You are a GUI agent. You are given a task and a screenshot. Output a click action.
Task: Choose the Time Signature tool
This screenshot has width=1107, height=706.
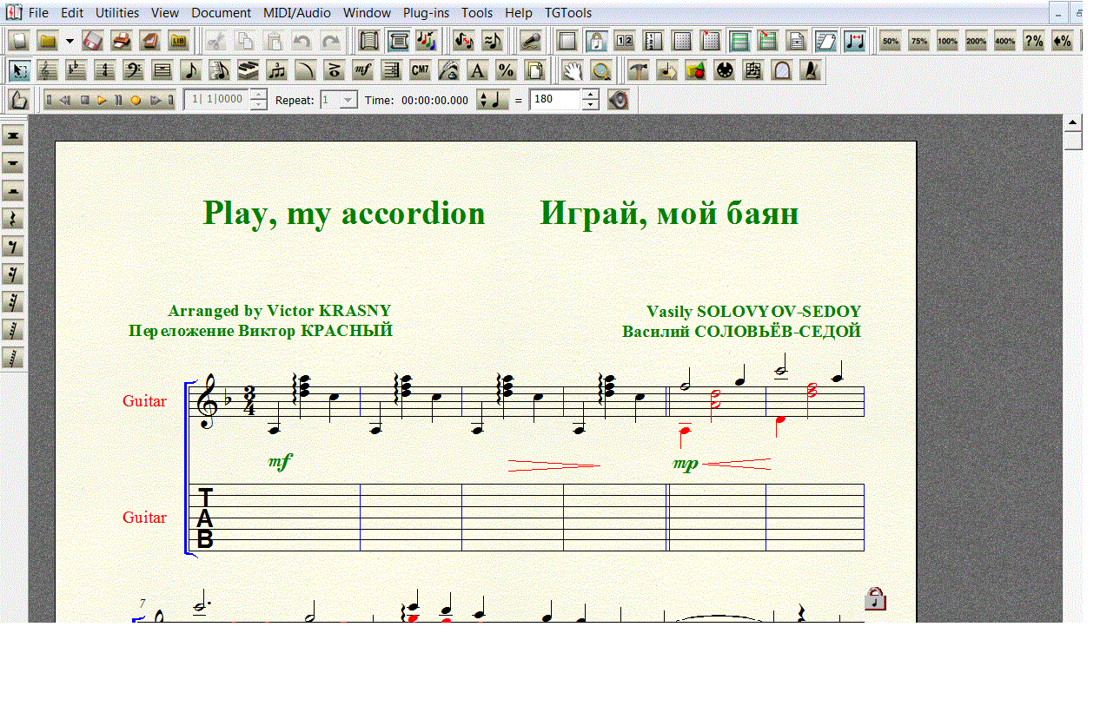(x=105, y=70)
